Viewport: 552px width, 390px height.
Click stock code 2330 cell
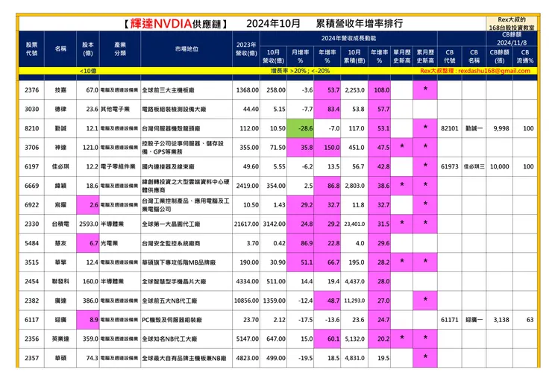(x=31, y=224)
